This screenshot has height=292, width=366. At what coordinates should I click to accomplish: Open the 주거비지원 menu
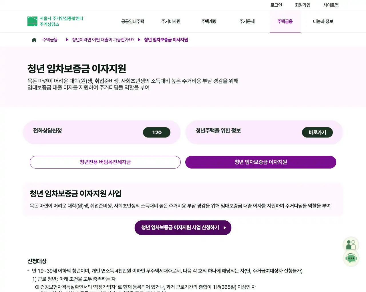click(x=171, y=21)
